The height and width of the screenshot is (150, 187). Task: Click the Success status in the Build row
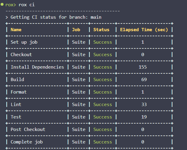click(x=103, y=80)
